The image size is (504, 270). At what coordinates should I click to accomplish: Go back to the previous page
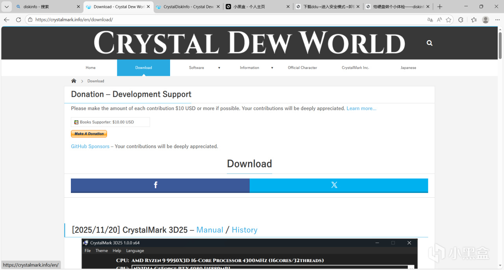[7, 20]
